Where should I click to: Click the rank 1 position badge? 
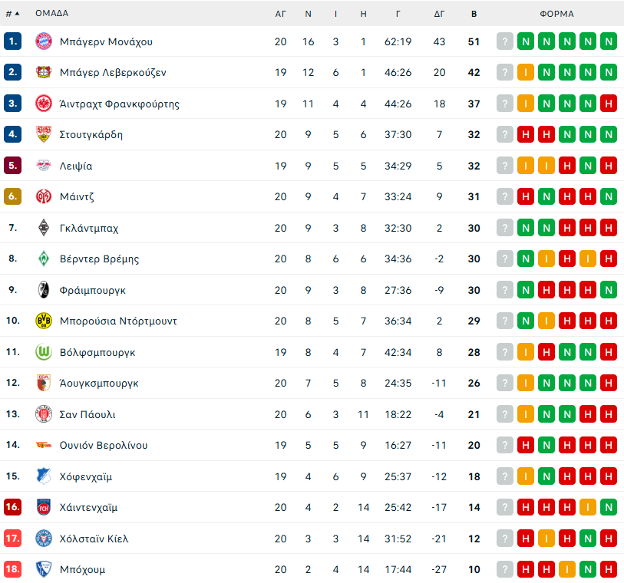[x=12, y=41]
